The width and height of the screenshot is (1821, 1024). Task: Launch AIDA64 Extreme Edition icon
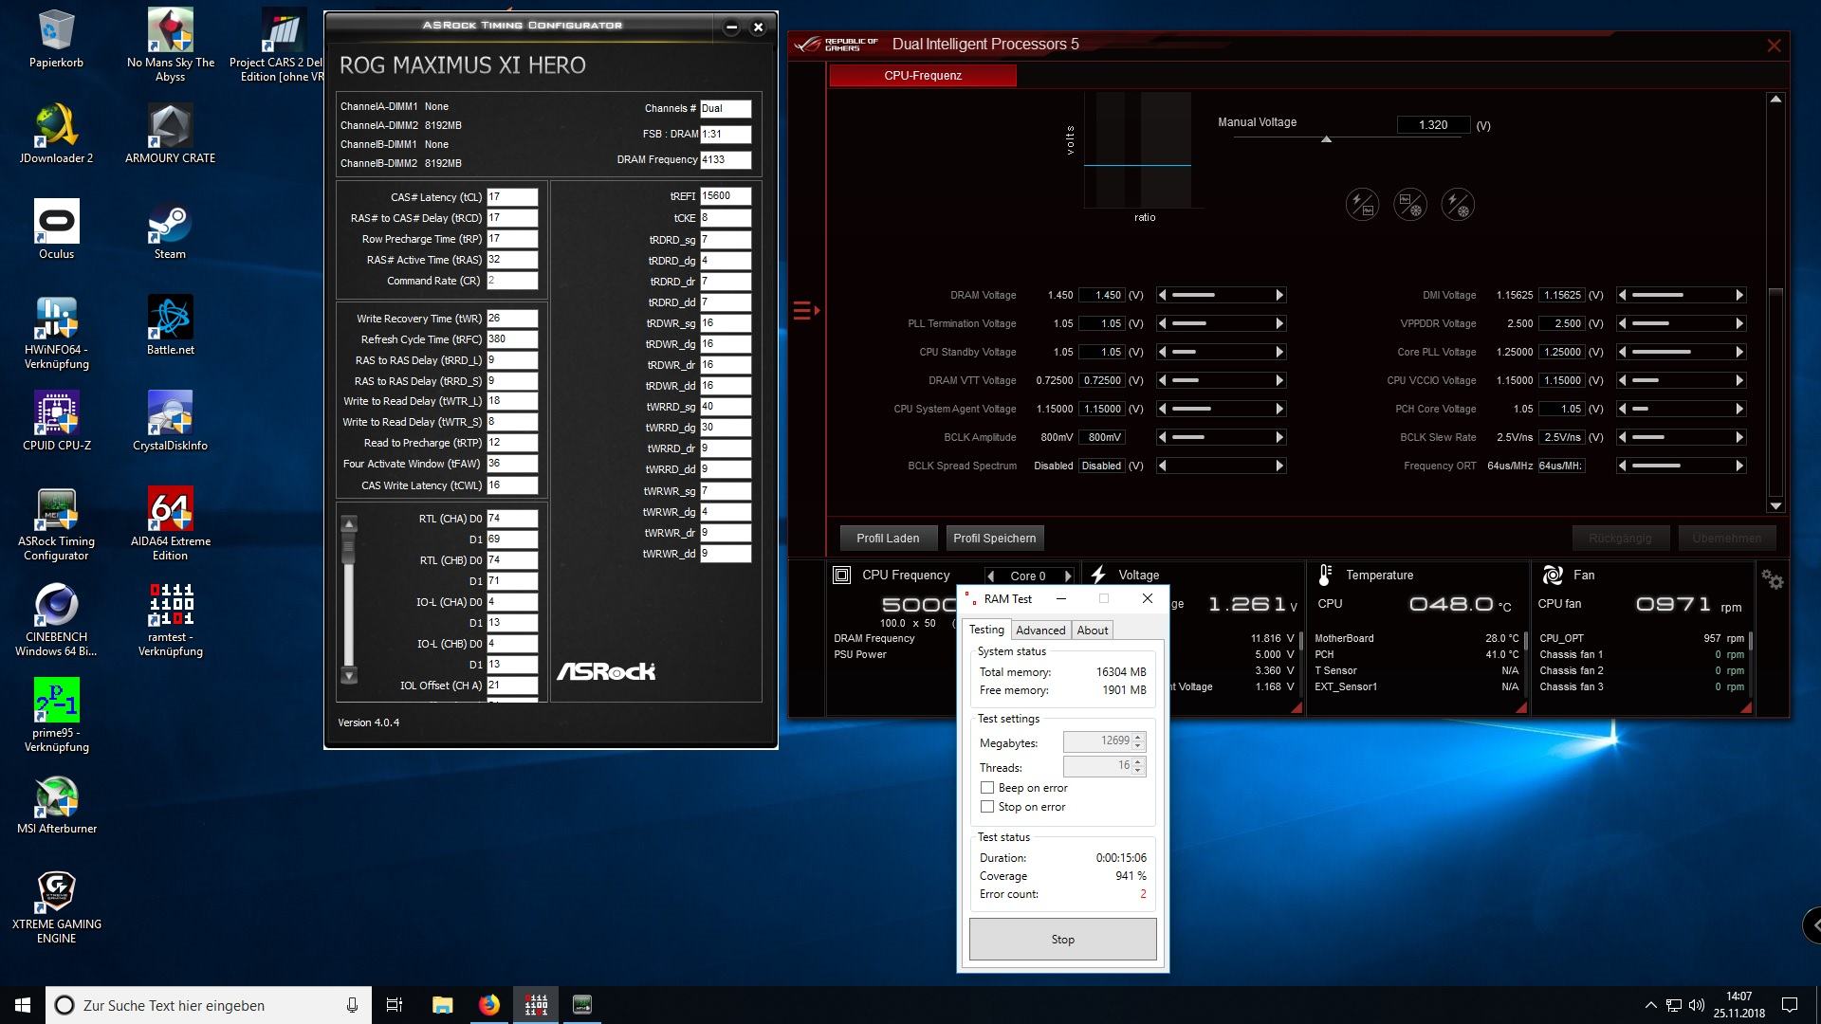point(170,524)
